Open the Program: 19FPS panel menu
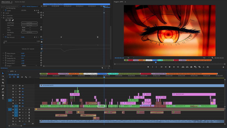227x128 pixels. click(x=125, y=2)
